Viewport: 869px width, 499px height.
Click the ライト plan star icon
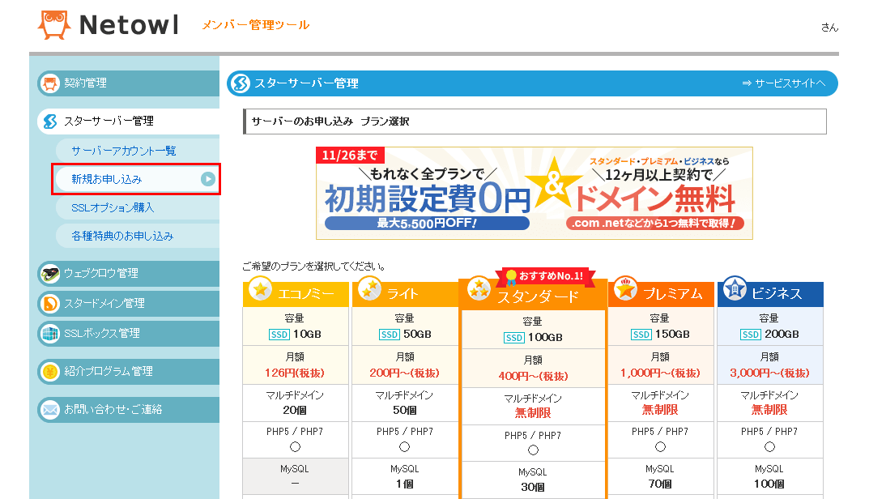tap(369, 289)
